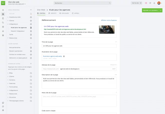
Task: Click the page icon beside Nos partenaires
Action: tap(31, 48)
